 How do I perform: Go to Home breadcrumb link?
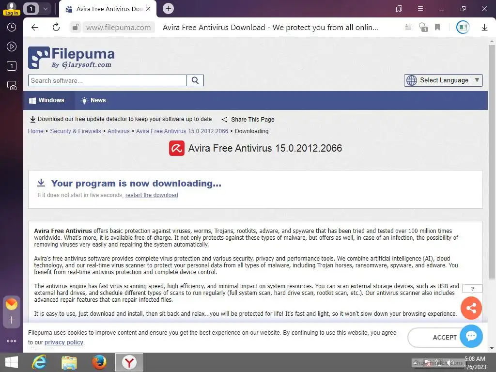coord(35,131)
